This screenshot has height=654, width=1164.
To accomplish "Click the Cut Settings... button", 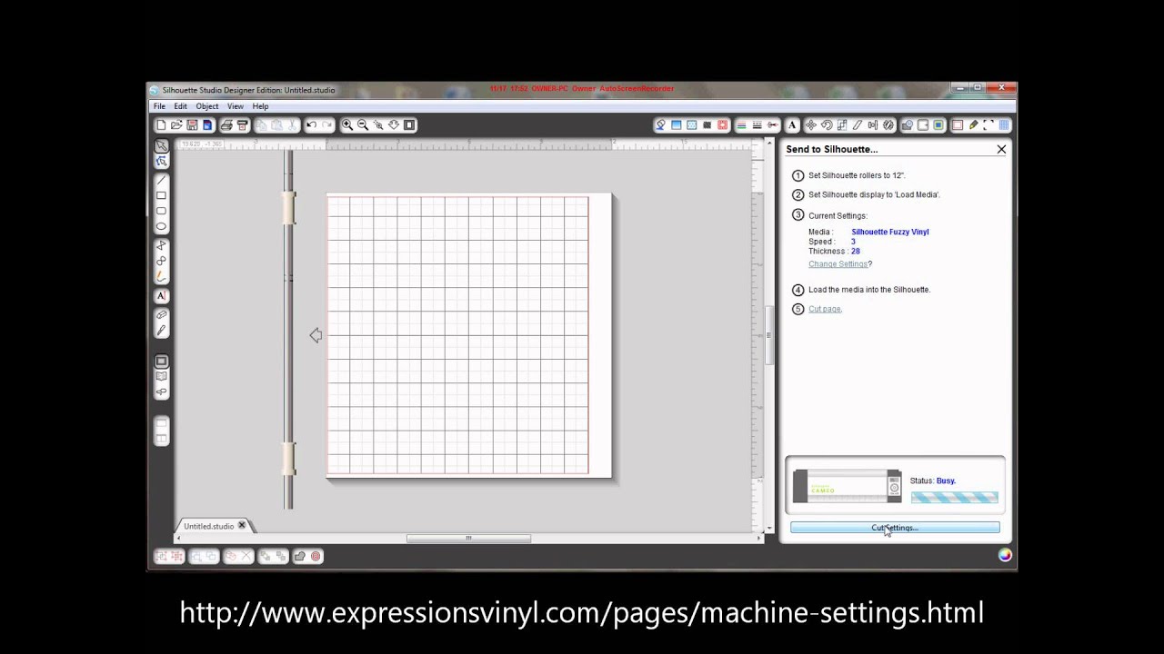I will (895, 528).
